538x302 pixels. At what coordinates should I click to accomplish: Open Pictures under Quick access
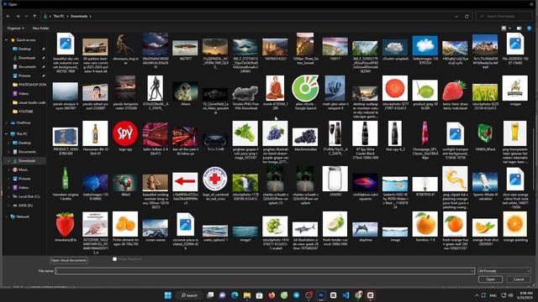(x=24, y=75)
